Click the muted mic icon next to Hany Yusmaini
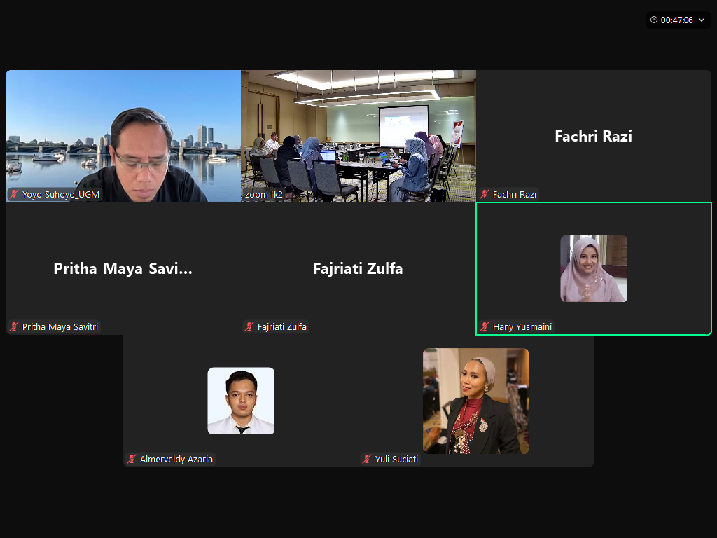This screenshot has width=717, height=538. coord(485,326)
